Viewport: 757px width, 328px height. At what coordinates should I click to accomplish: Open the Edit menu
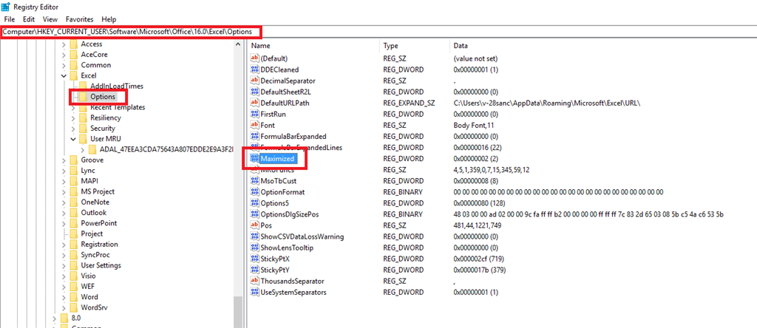tap(29, 19)
